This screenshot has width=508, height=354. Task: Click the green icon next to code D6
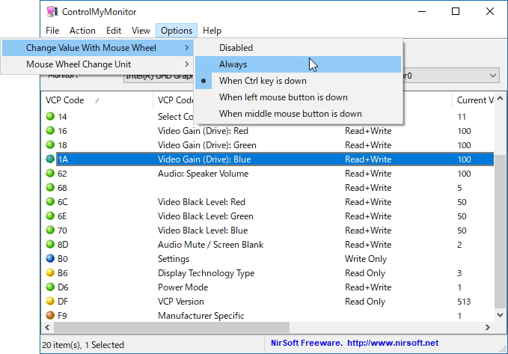click(x=50, y=287)
